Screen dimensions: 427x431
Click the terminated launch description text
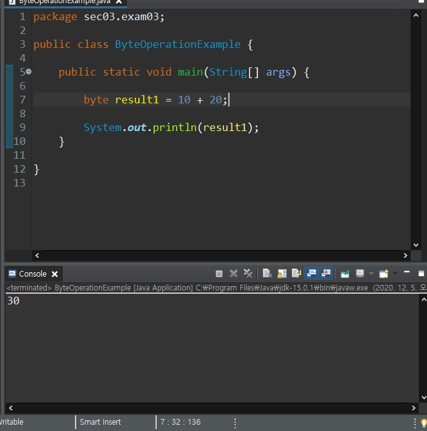[216, 288]
